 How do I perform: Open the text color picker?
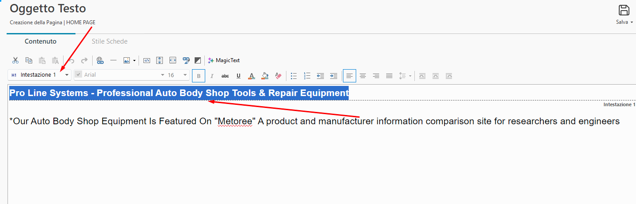pos(252,76)
